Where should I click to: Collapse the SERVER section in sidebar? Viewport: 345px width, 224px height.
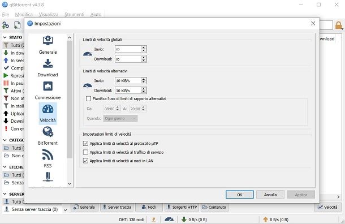[x=5, y=194]
